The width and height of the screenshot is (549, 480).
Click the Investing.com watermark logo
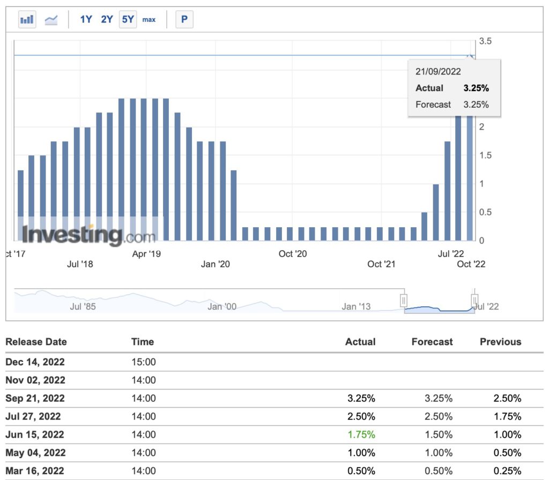tap(88, 235)
